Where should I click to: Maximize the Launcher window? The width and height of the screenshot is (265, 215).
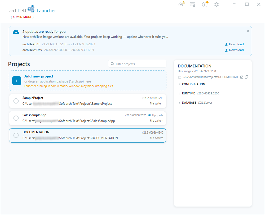[x=247, y=4]
